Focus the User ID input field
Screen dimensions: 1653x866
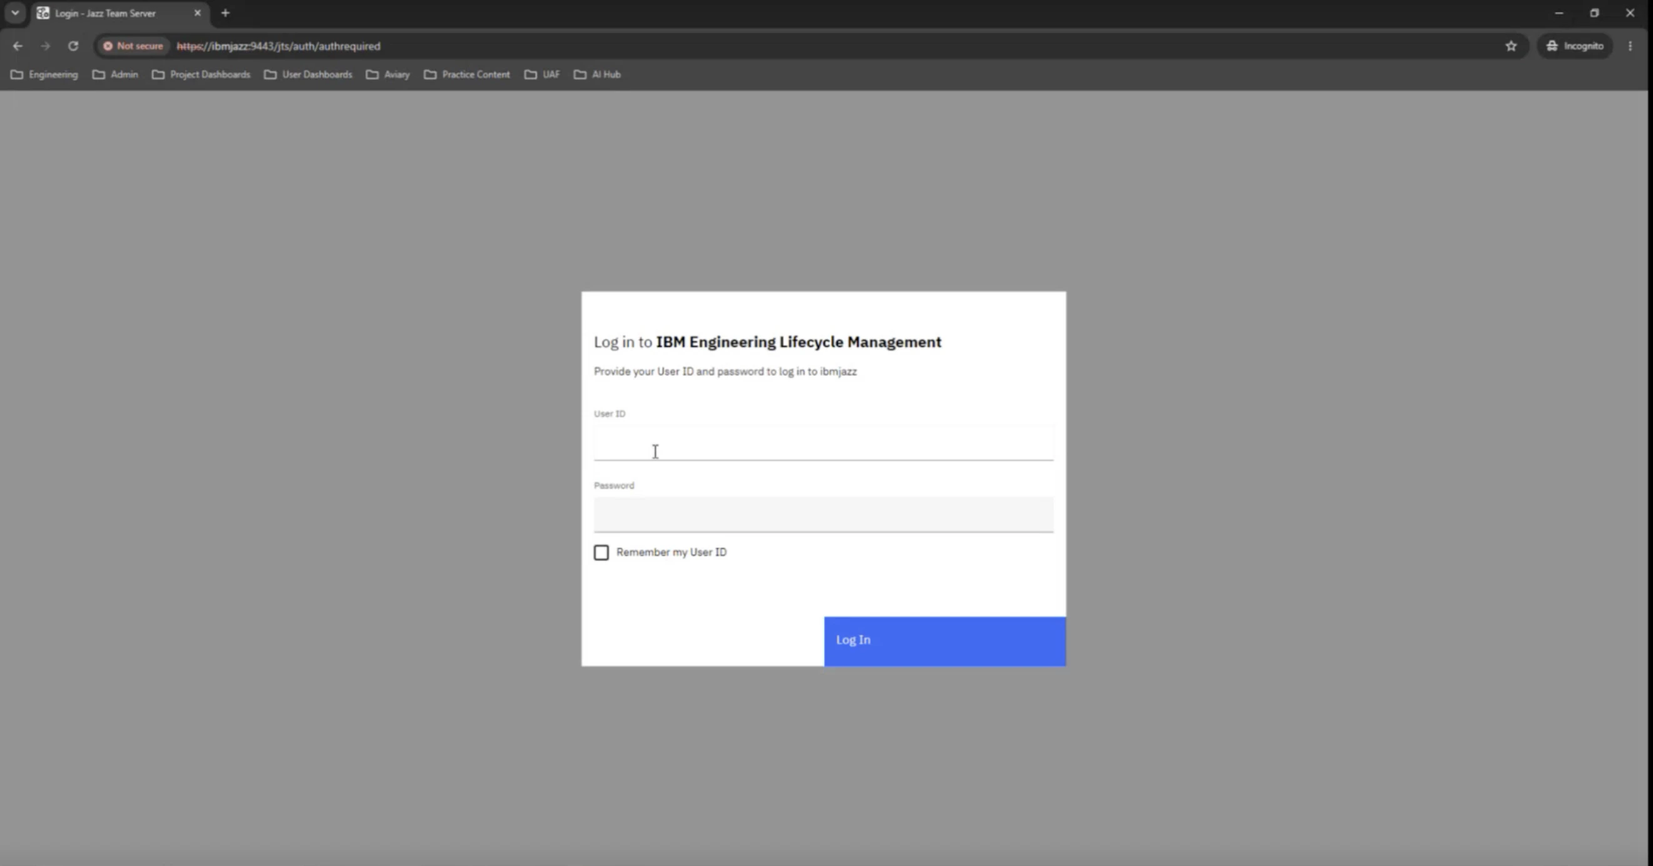click(x=823, y=443)
